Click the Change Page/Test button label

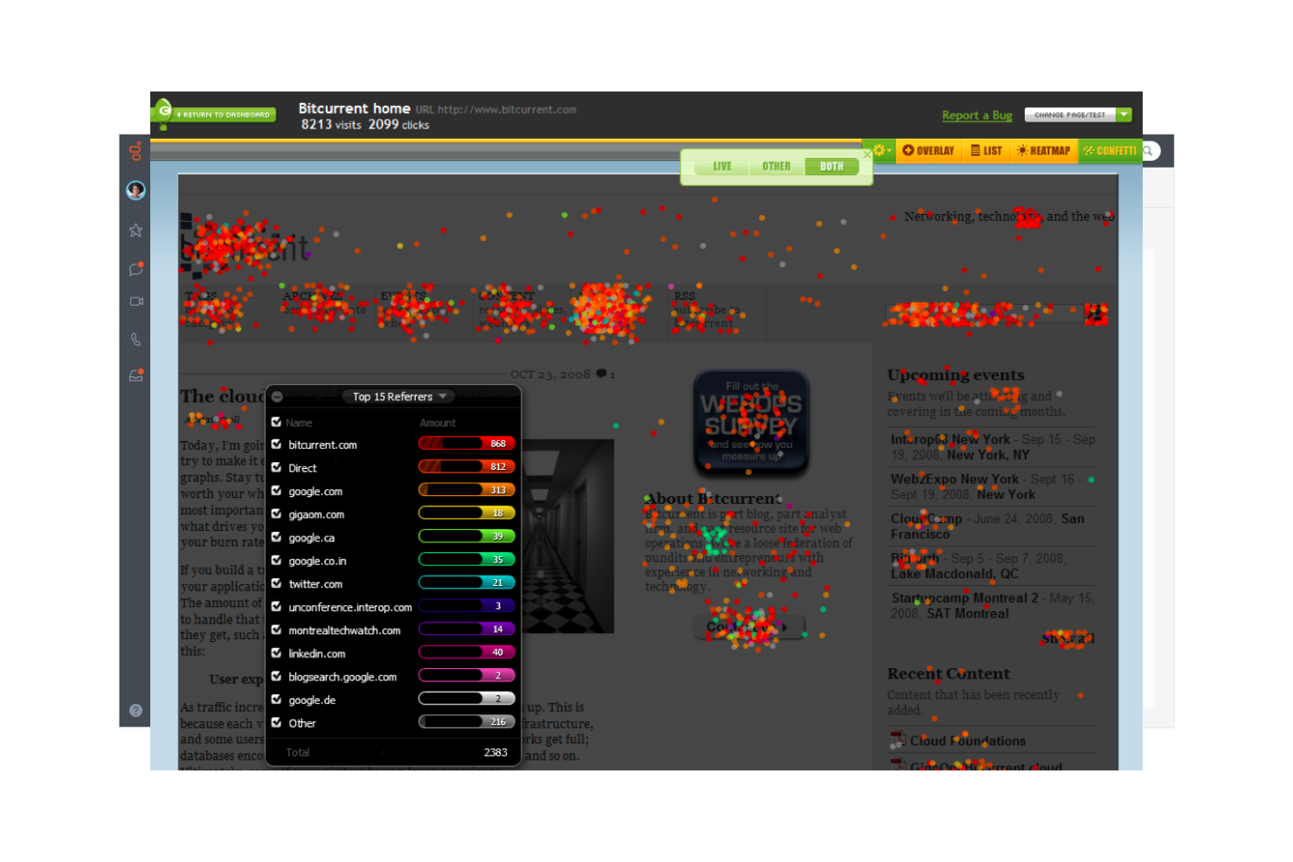(x=1070, y=114)
